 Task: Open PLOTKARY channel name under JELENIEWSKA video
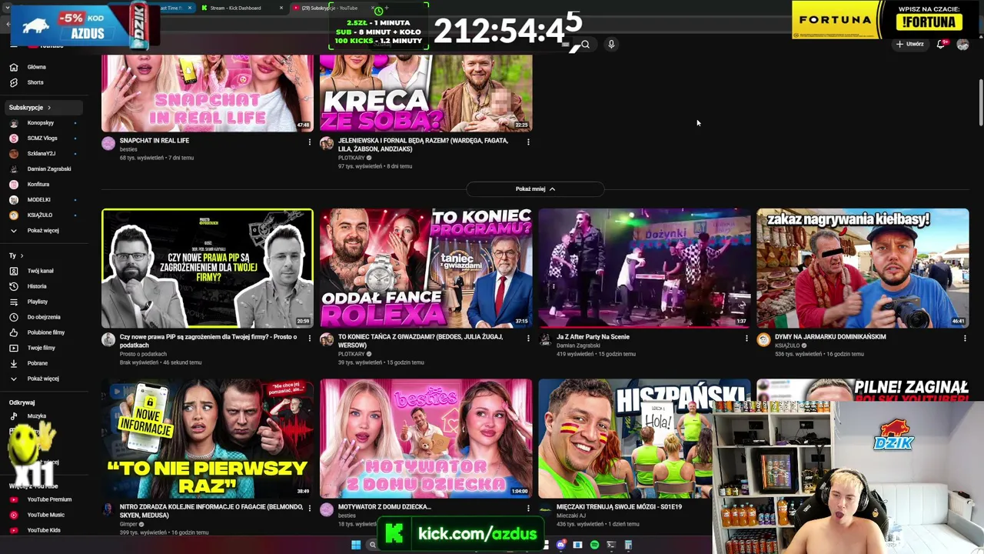point(351,158)
